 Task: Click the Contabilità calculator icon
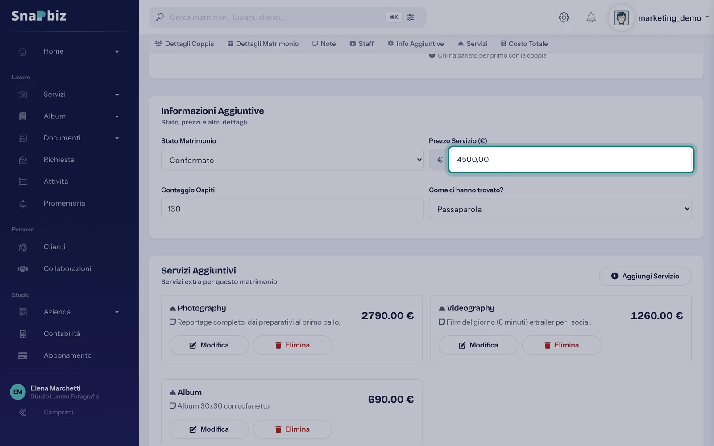(x=23, y=334)
